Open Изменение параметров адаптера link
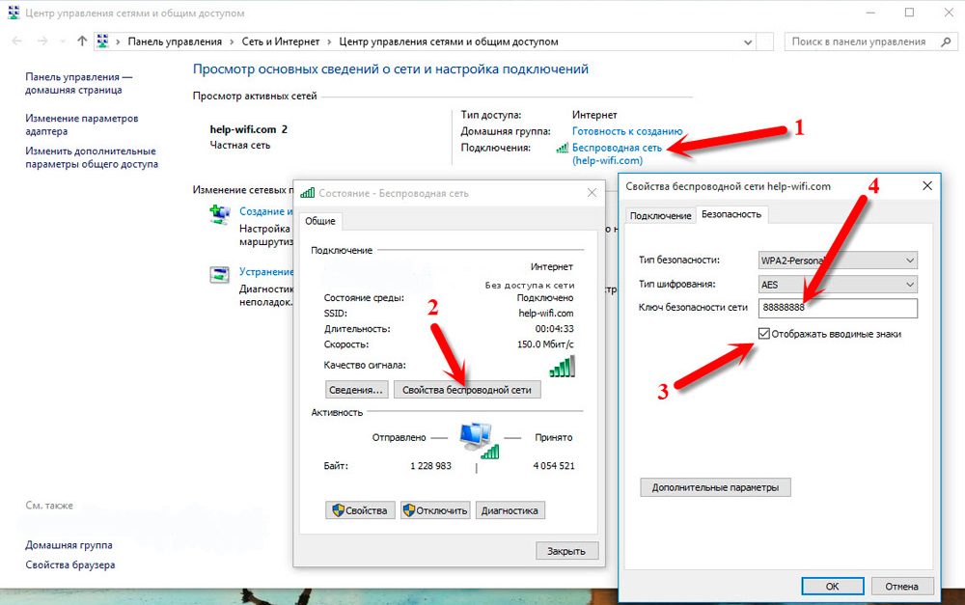 [x=82, y=124]
